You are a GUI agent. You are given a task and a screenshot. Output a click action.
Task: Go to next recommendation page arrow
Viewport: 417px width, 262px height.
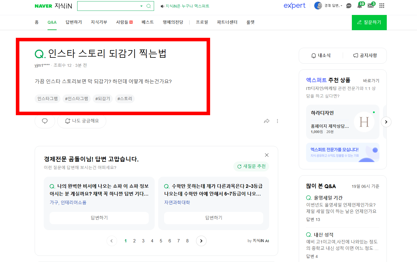(x=201, y=241)
